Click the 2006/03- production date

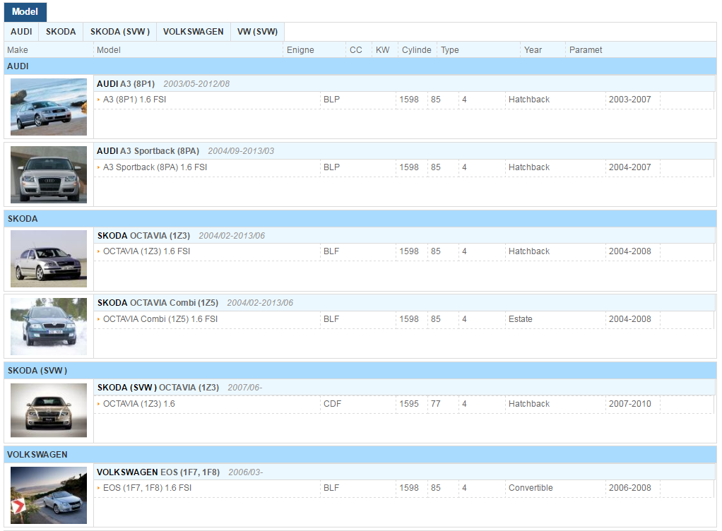pyautogui.click(x=246, y=472)
